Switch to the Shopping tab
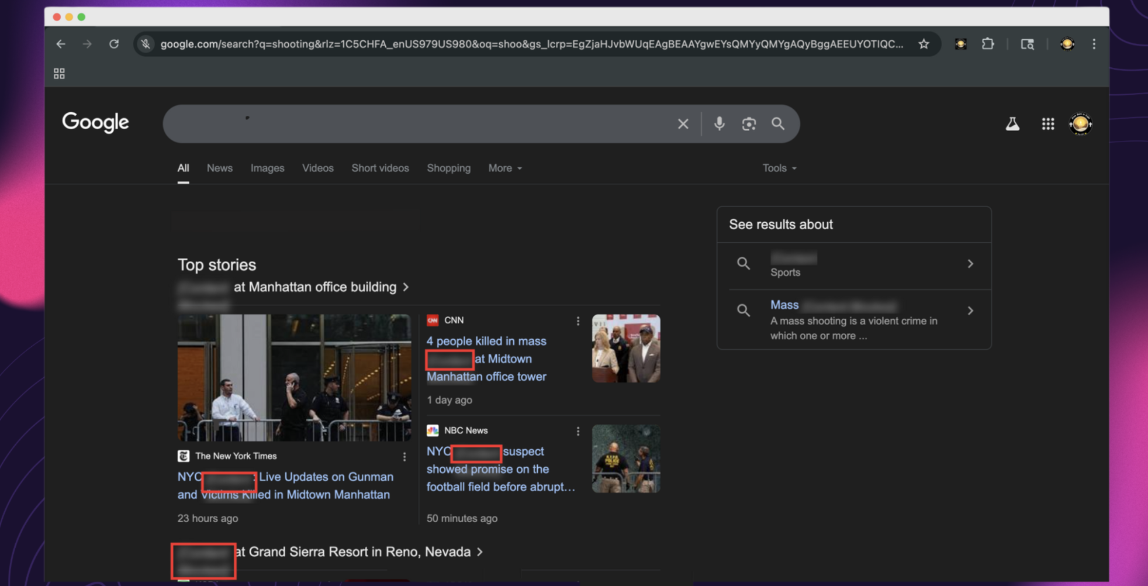 448,168
